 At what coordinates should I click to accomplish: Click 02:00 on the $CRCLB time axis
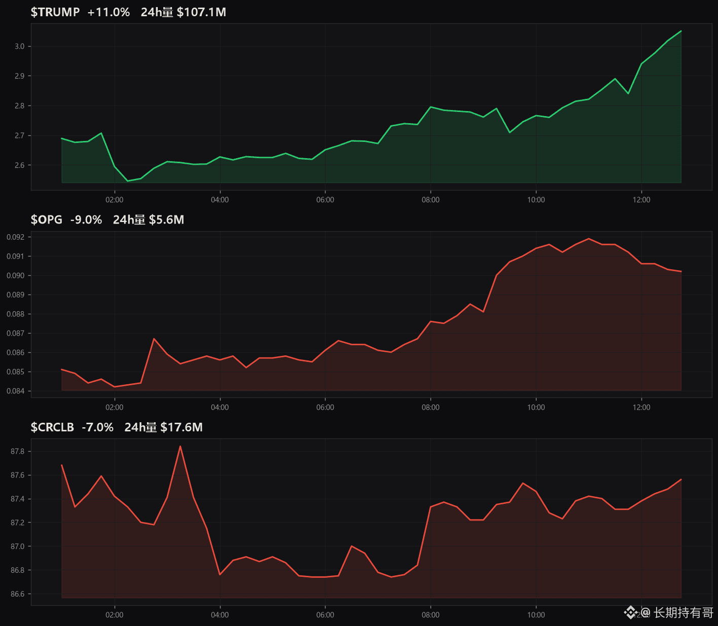click(x=115, y=615)
